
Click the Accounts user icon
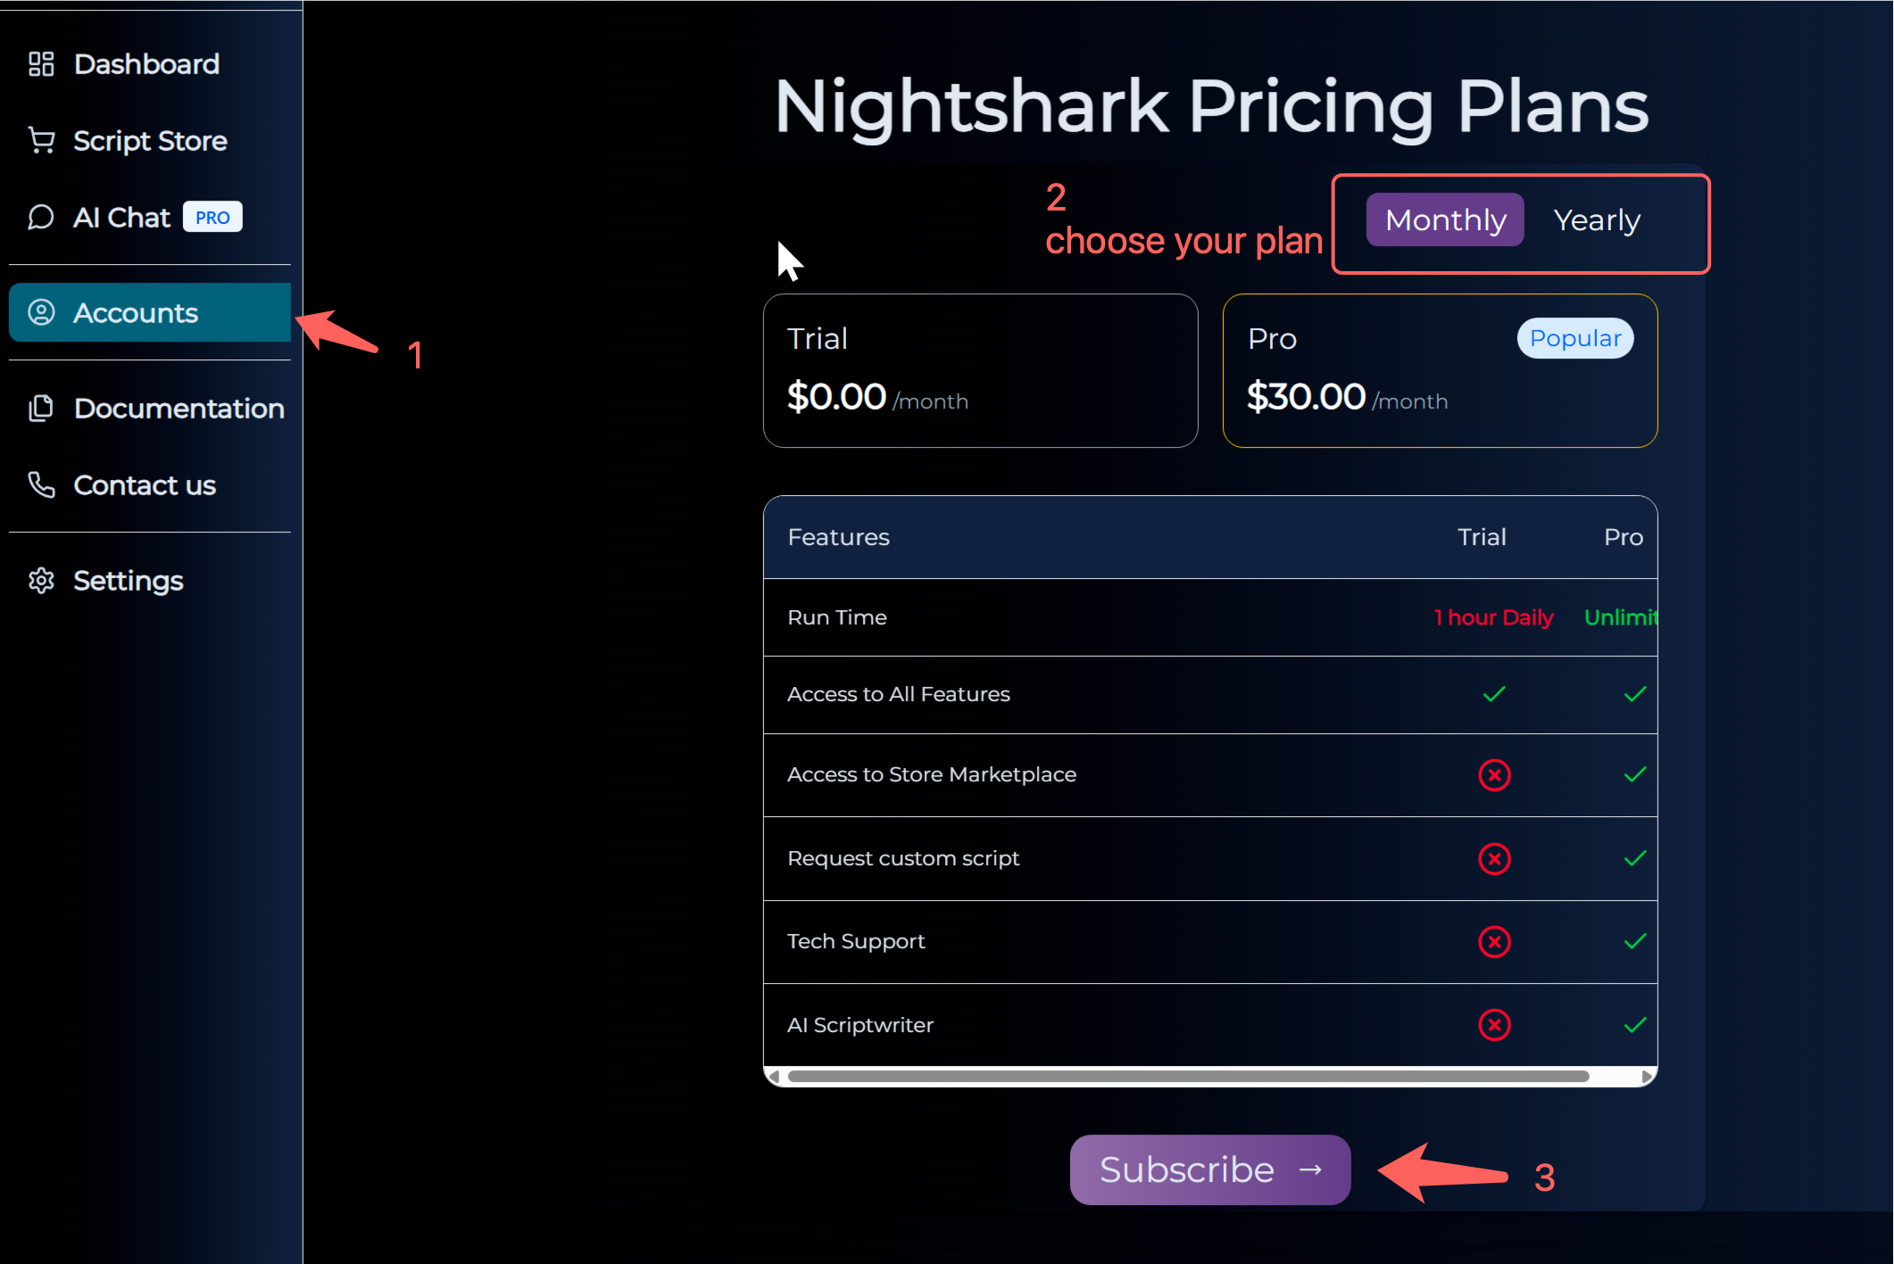pyautogui.click(x=41, y=312)
